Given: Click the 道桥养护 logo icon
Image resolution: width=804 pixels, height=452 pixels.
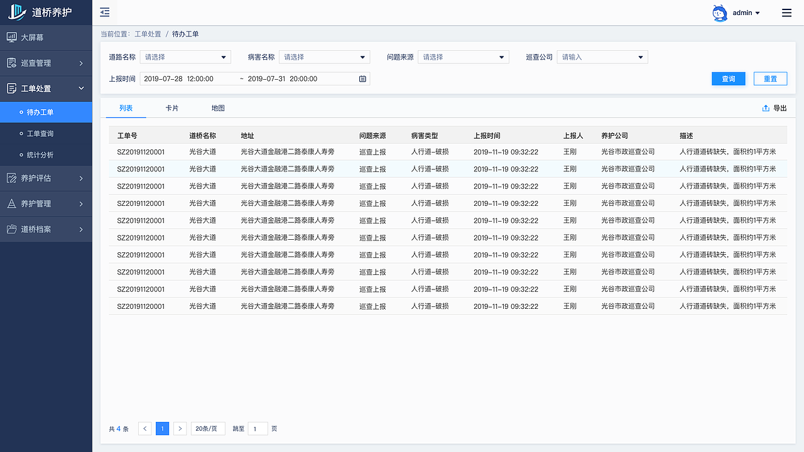Looking at the screenshot, I should tap(17, 12).
